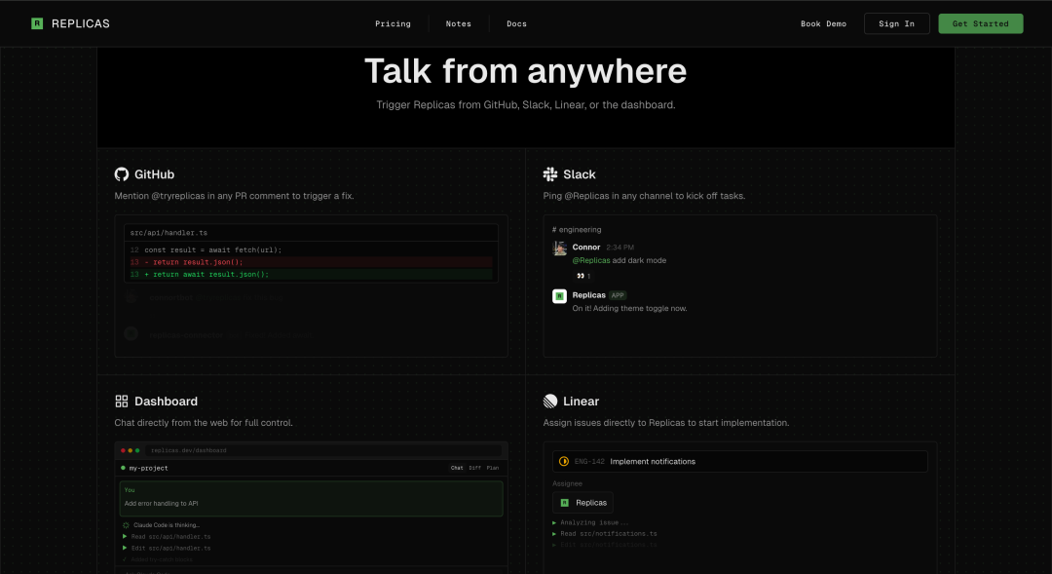Click the @Replicas mention in Connor's message
This screenshot has height=574, width=1052.
tap(591, 260)
